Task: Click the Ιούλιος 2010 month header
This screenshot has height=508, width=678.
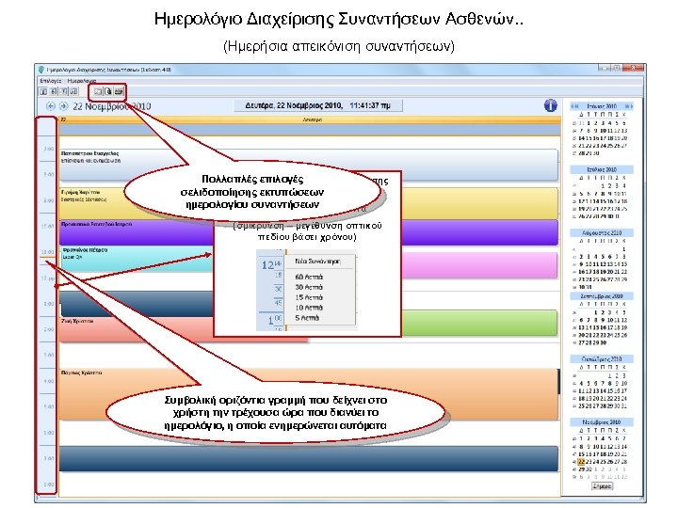Action: click(602, 169)
